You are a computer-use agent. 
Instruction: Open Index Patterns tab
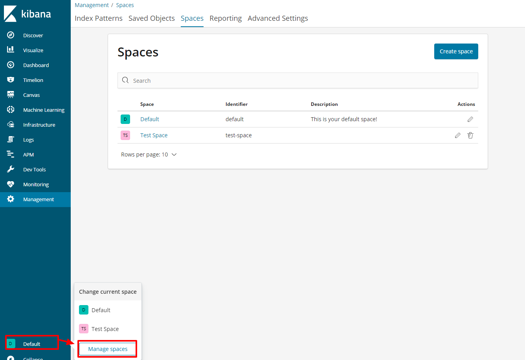click(99, 18)
